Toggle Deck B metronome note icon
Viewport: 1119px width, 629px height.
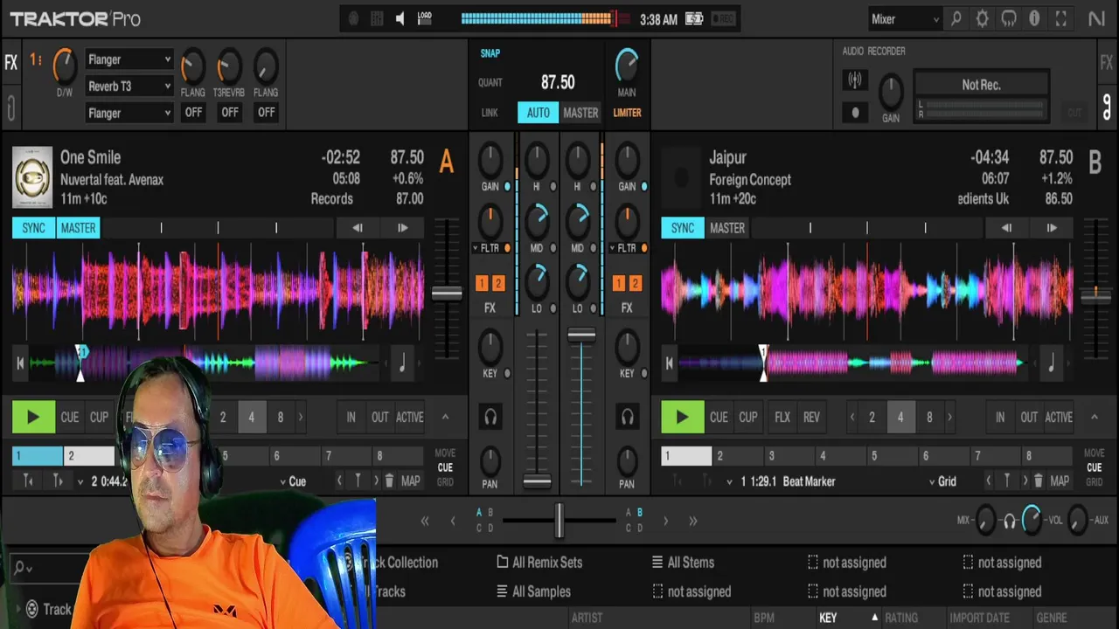click(1051, 363)
